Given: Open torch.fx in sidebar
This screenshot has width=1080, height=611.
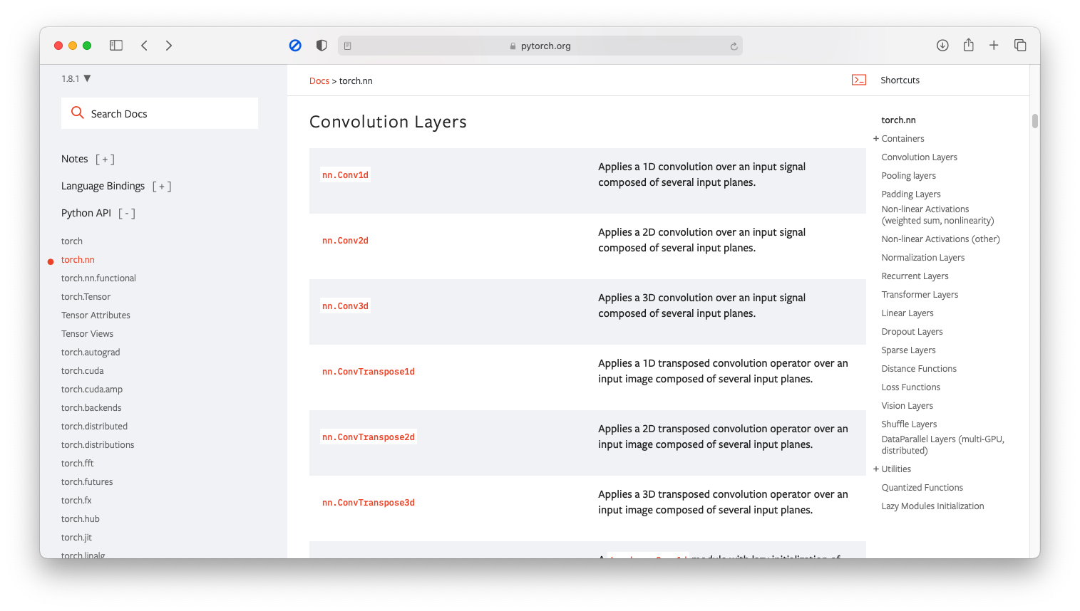Looking at the screenshot, I should (76, 501).
